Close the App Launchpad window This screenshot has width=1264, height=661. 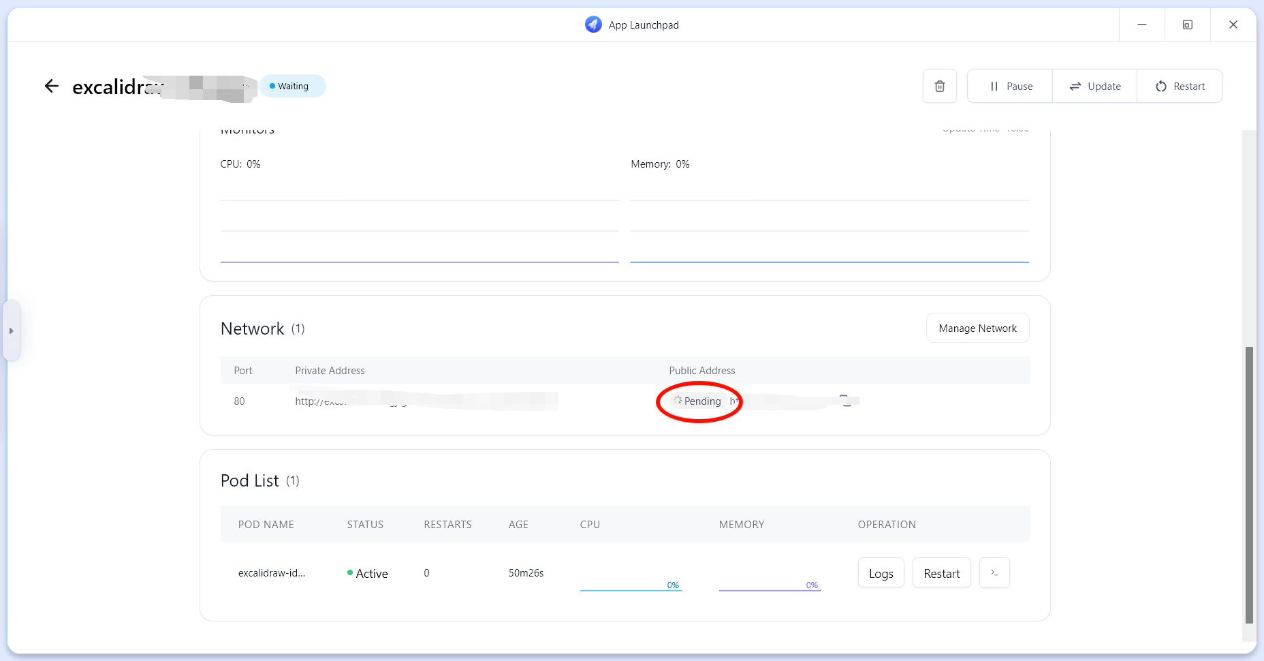(x=1233, y=25)
